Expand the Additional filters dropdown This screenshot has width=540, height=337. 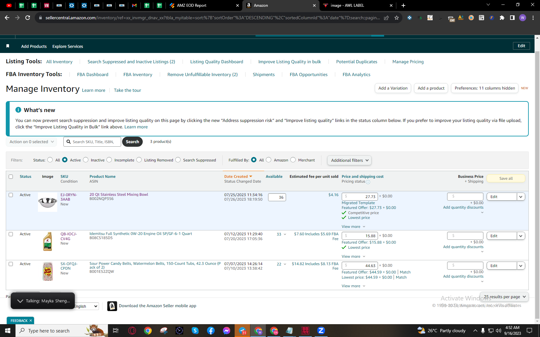[x=349, y=160]
